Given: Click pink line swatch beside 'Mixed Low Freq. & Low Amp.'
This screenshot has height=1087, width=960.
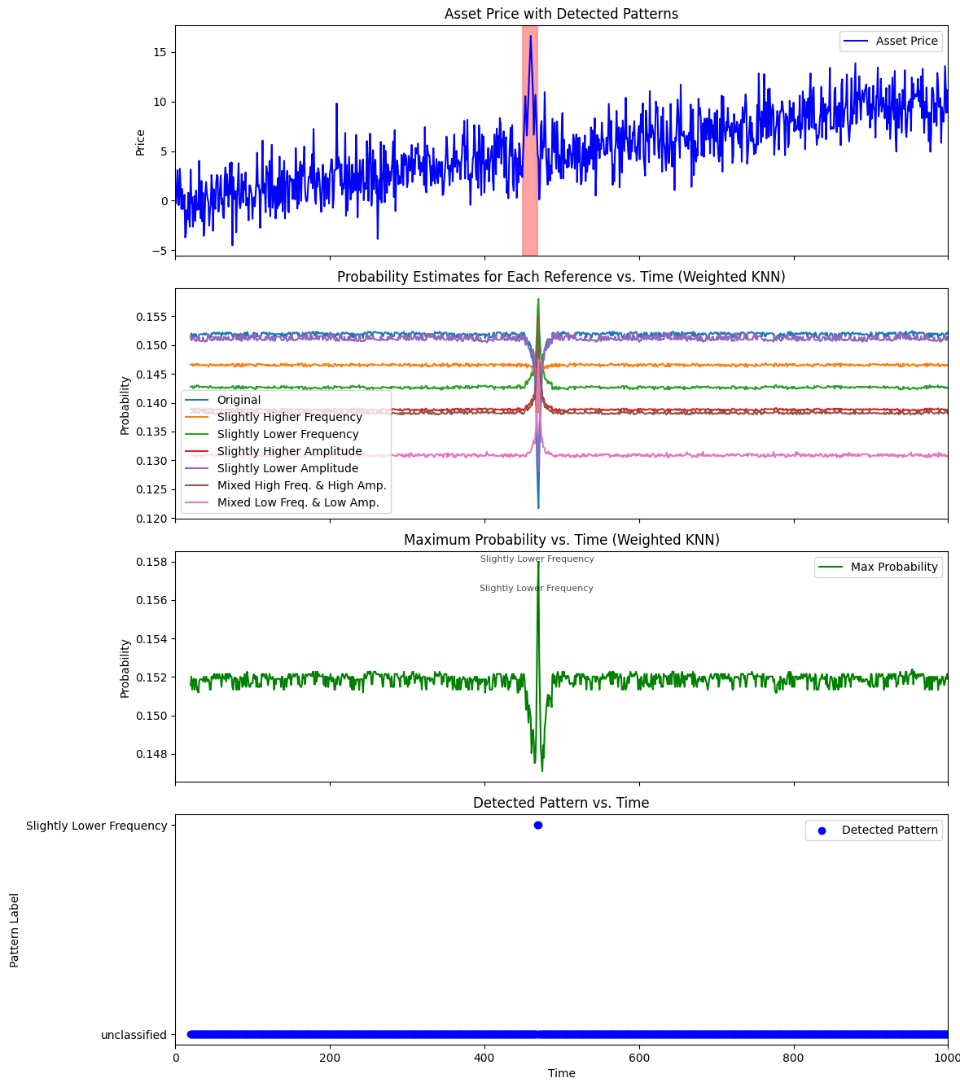Looking at the screenshot, I should [x=197, y=502].
